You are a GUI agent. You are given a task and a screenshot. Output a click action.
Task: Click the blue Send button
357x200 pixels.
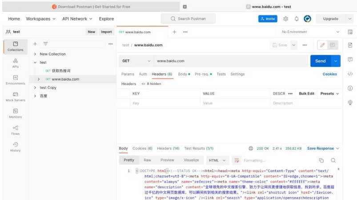click(x=321, y=61)
